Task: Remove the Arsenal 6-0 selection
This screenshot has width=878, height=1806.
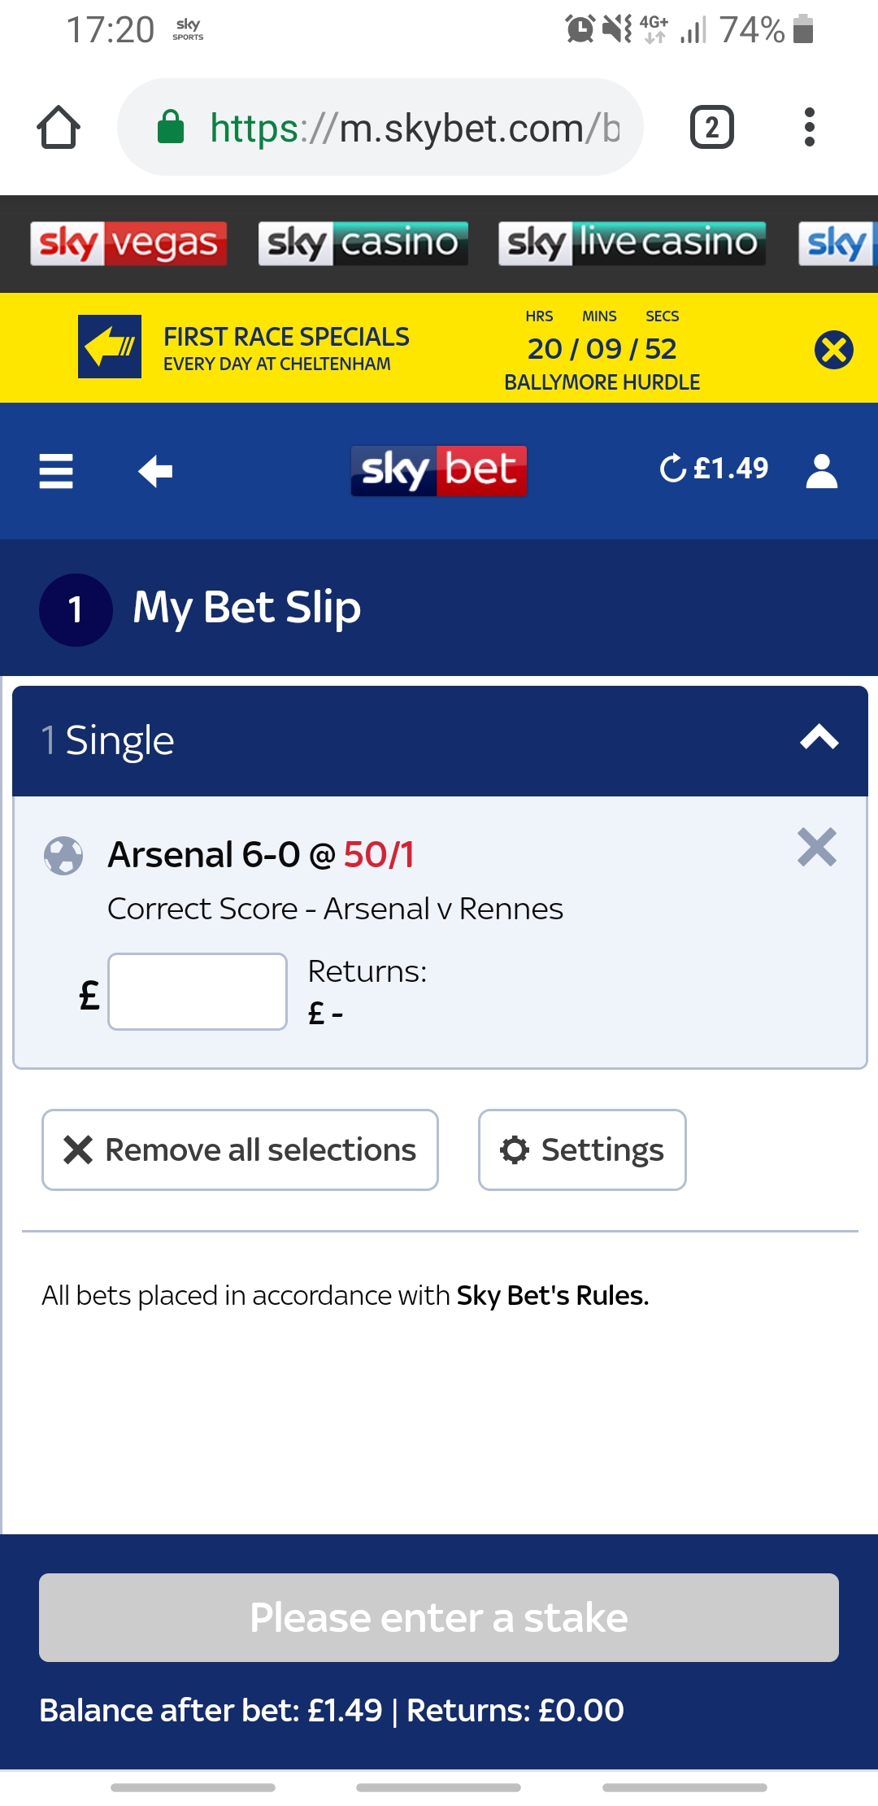Action: tap(817, 847)
